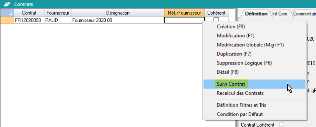316x127 pixels.
Task: Toggle the Cohérent checkbox for FR12020093
Action: pos(216,20)
